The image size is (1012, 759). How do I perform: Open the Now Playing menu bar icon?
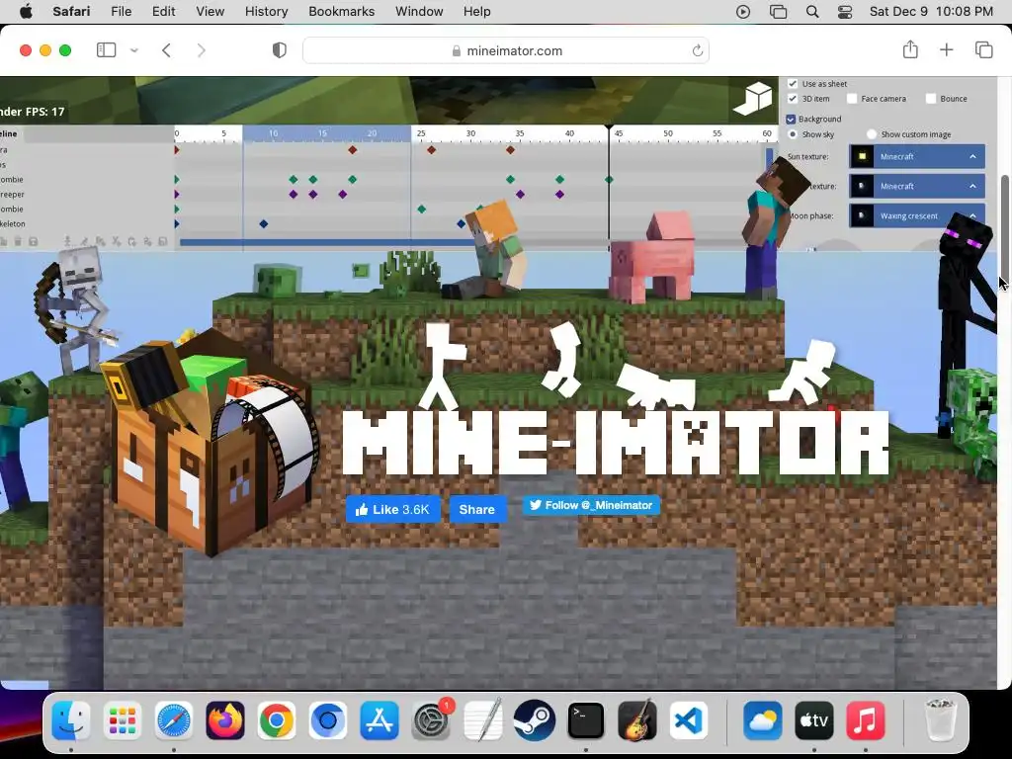[x=743, y=12]
